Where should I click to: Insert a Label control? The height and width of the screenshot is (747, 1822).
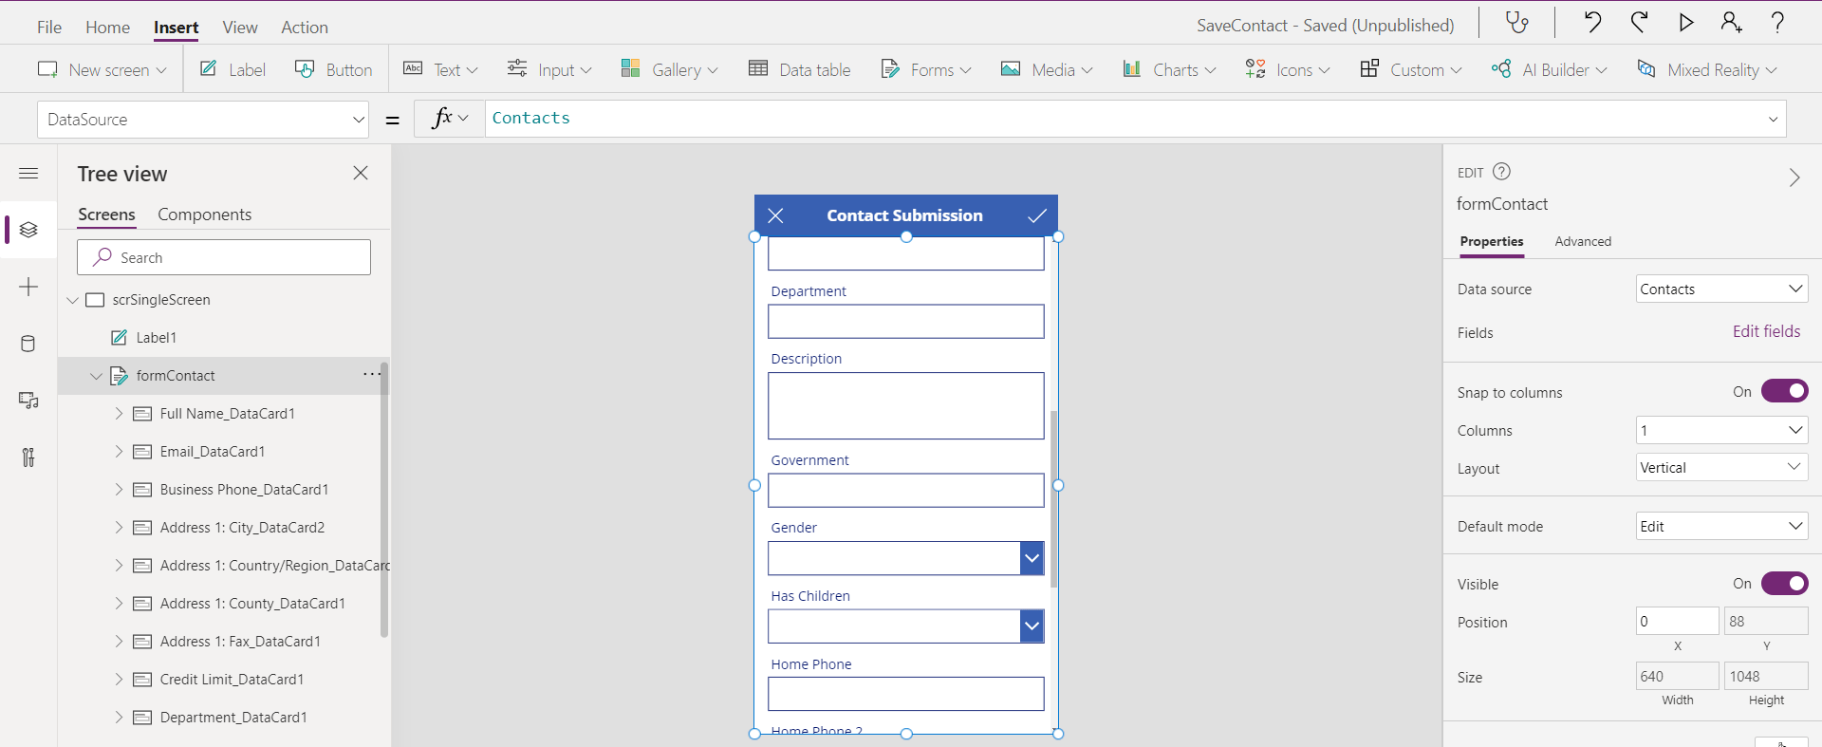click(232, 69)
